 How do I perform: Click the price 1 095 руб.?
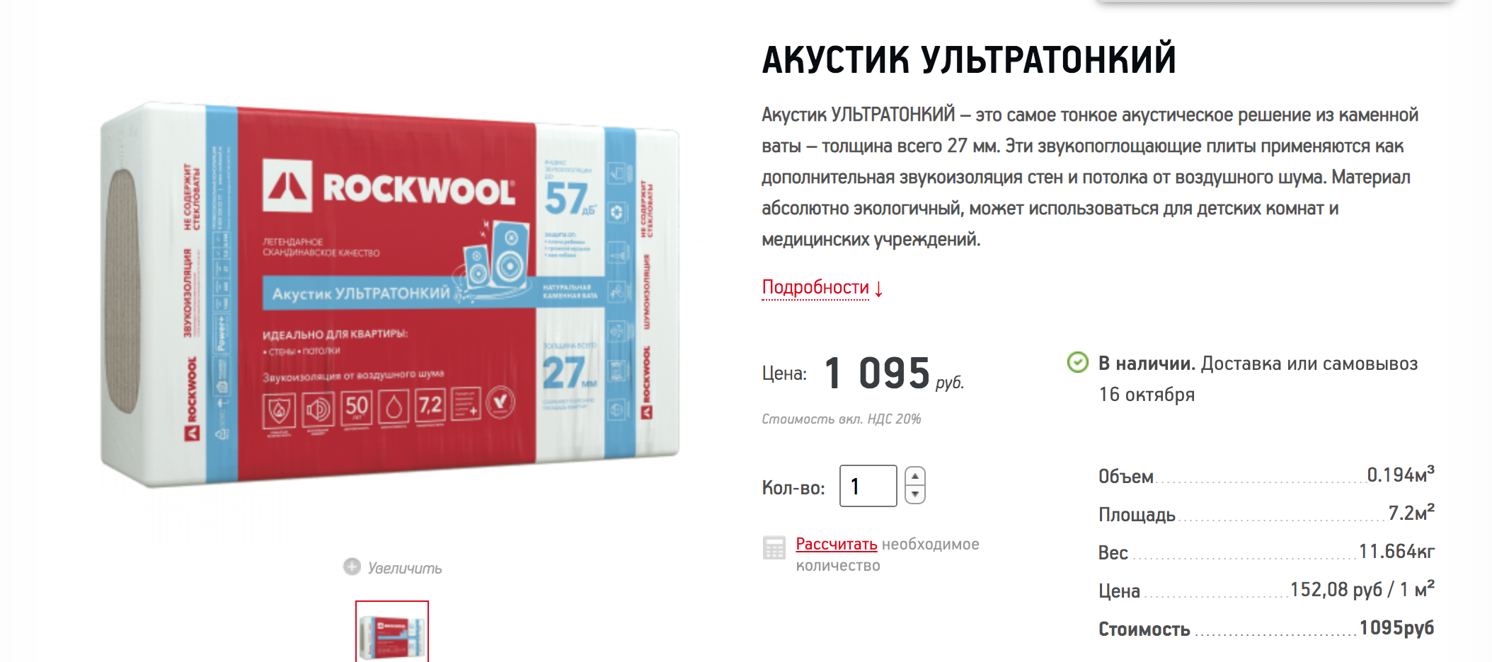[x=894, y=373]
